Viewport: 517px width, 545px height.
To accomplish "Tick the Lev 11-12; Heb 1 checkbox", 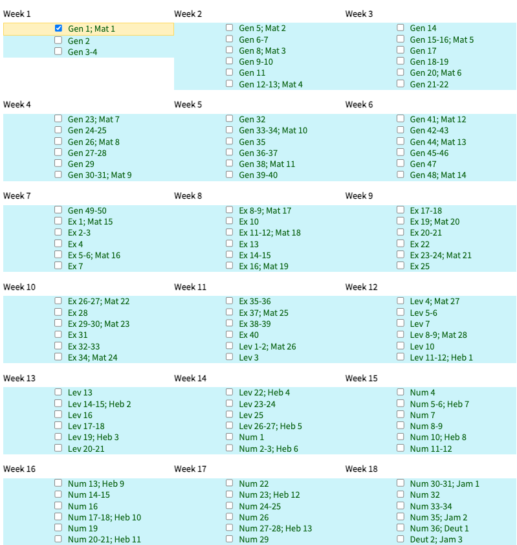I will coord(401,357).
